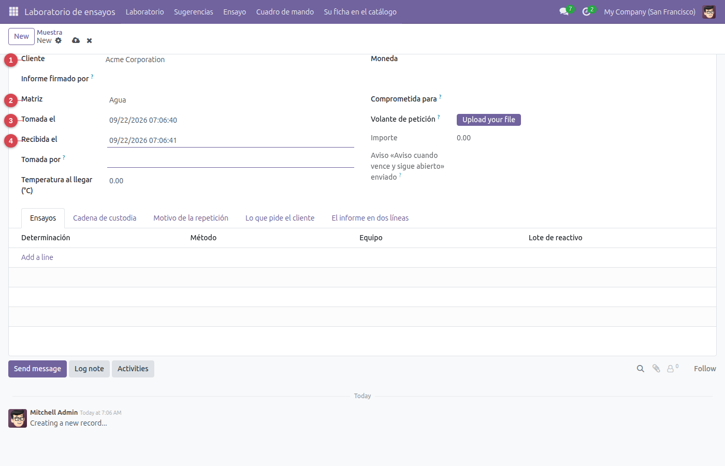725x466 pixels.
Task: Search messages with the magnifier icon
Action: tap(641, 369)
